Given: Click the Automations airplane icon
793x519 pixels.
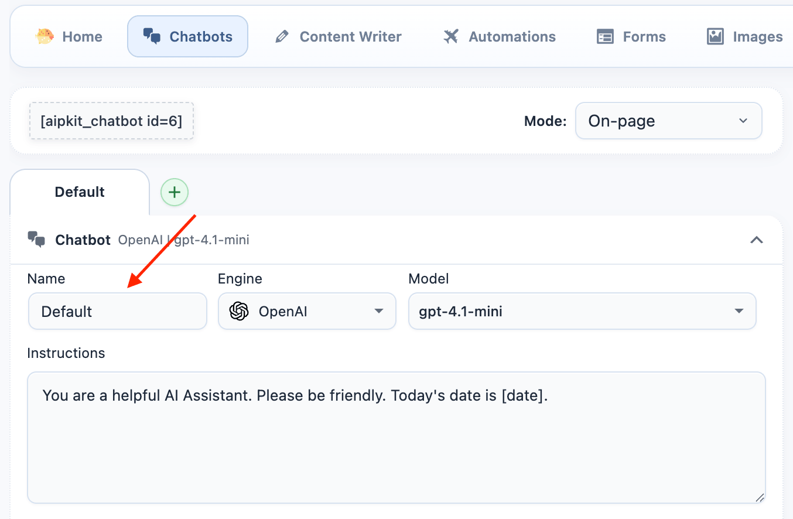Looking at the screenshot, I should tap(450, 37).
